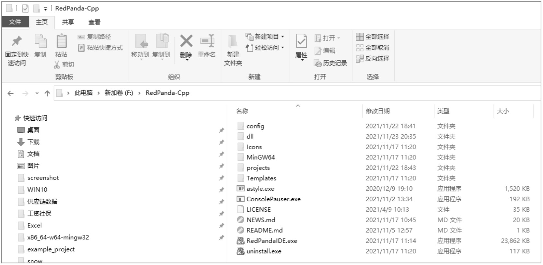The image size is (543, 265).
Task: Click Invert selection in the ribbon
Action: [x=373, y=59]
